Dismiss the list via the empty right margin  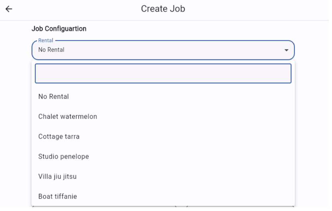(x=313, y=133)
